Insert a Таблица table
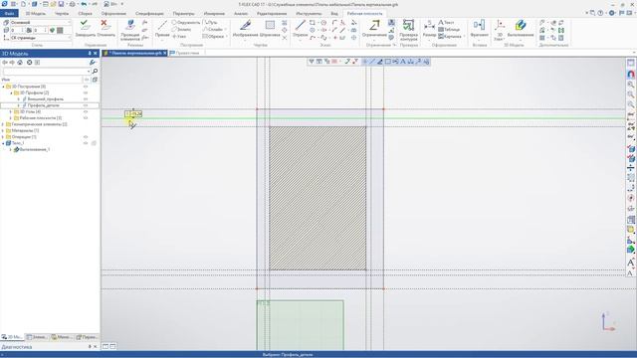Image resolution: width=637 pixels, height=358 pixels. [449, 29]
